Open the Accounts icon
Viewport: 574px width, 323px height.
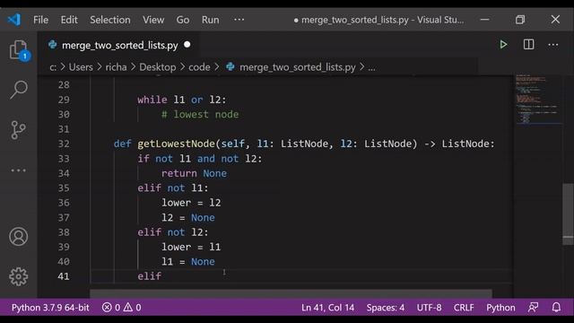[18, 237]
